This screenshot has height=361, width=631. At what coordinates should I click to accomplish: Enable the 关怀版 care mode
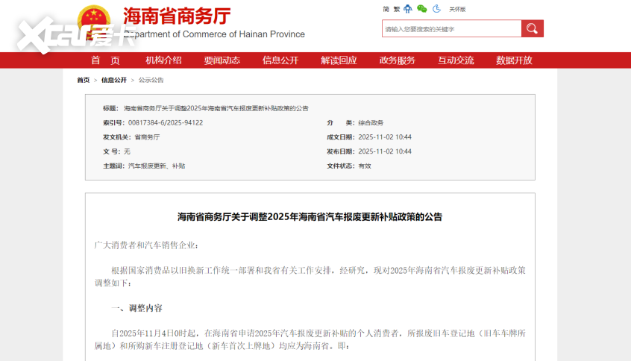coord(457,9)
